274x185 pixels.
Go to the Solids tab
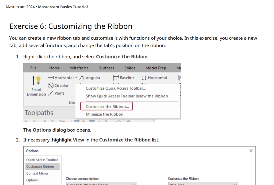coord(130,68)
